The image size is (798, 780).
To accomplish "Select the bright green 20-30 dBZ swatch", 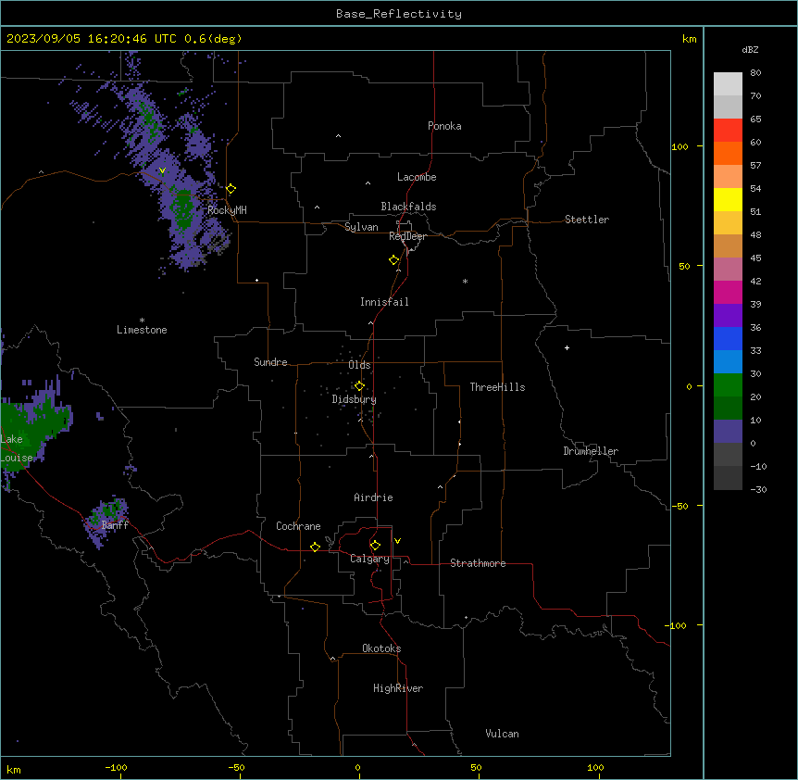I will (728, 385).
